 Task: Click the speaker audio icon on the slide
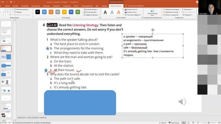(x=183, y=102)
